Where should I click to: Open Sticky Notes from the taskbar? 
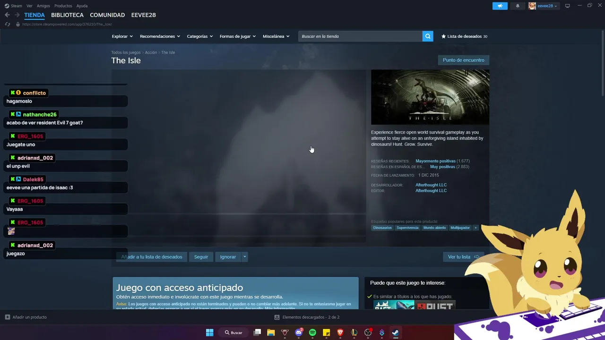point(326,332)
